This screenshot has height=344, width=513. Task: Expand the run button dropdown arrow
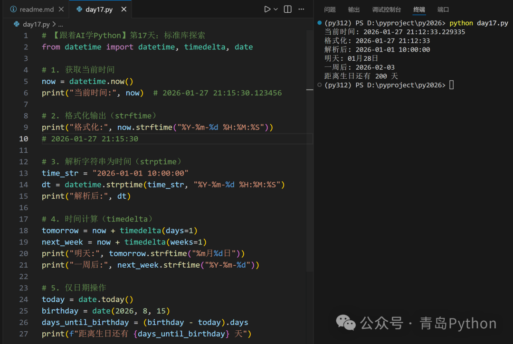click(x=275, y=8)
